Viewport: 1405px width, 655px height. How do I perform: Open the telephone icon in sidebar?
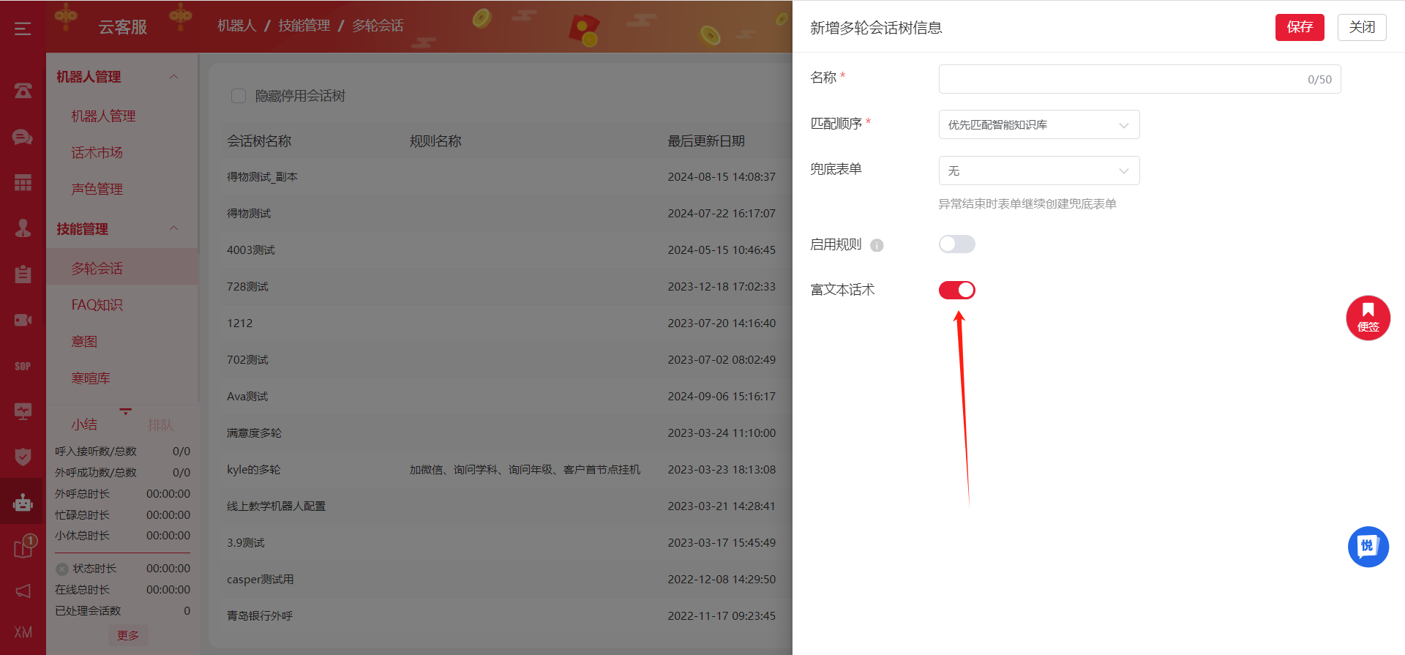pyautogui.click(x=23, y=91)
